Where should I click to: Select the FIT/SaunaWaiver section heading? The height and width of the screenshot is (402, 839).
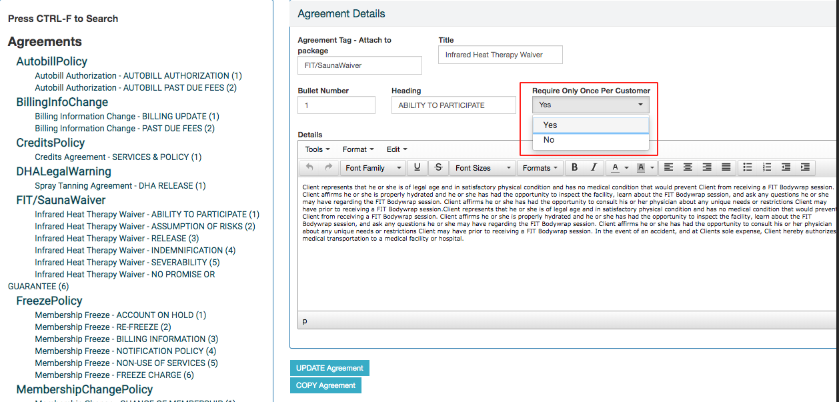61,200
